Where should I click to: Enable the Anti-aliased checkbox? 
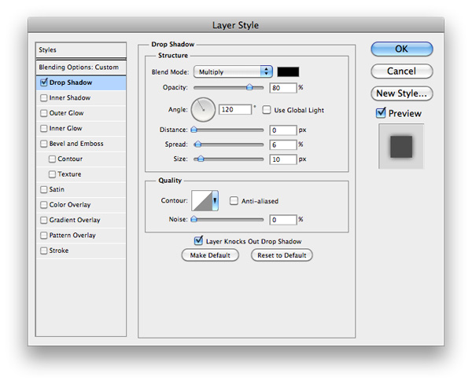point(234,201)
